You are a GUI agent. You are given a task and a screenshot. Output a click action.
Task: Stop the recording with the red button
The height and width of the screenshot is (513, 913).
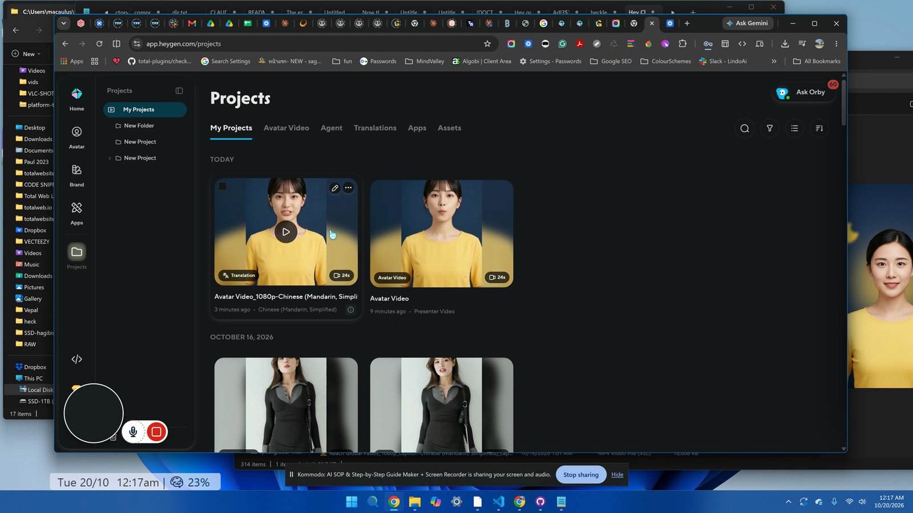point(156,432)
